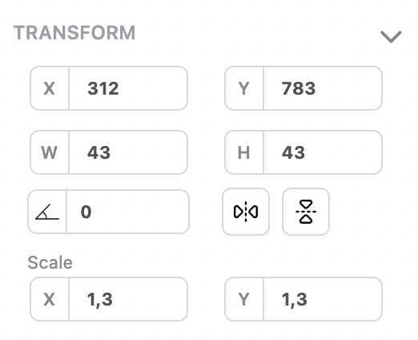Click the W label of width field
Screen dimensions: 418x340
pyautogui.click(x=49, y=152)
